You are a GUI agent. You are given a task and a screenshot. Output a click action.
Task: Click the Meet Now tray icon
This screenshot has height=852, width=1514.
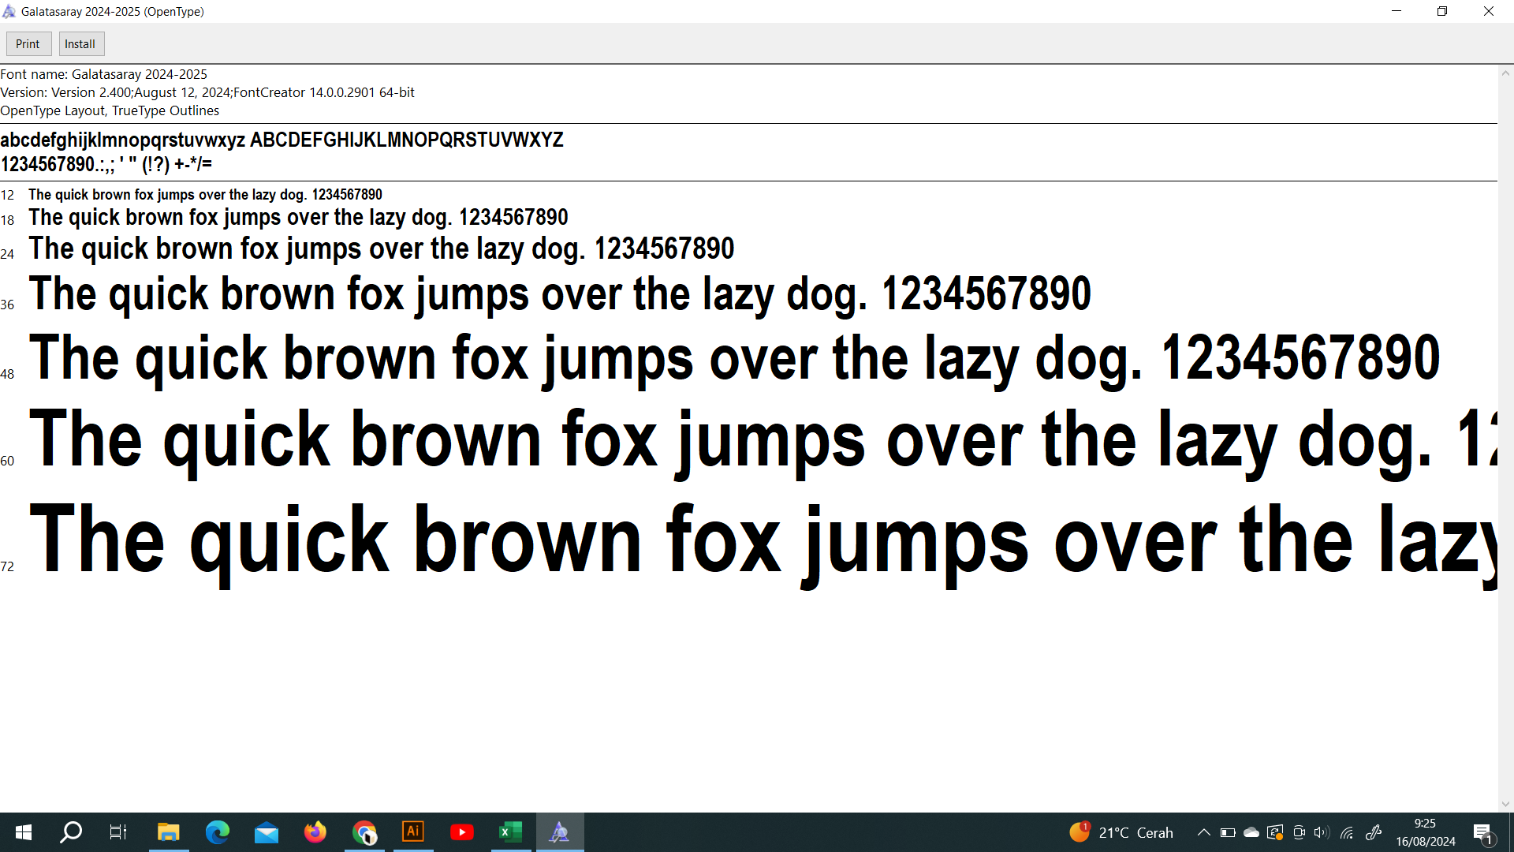pyautogui.click(x=1299, y=832)
